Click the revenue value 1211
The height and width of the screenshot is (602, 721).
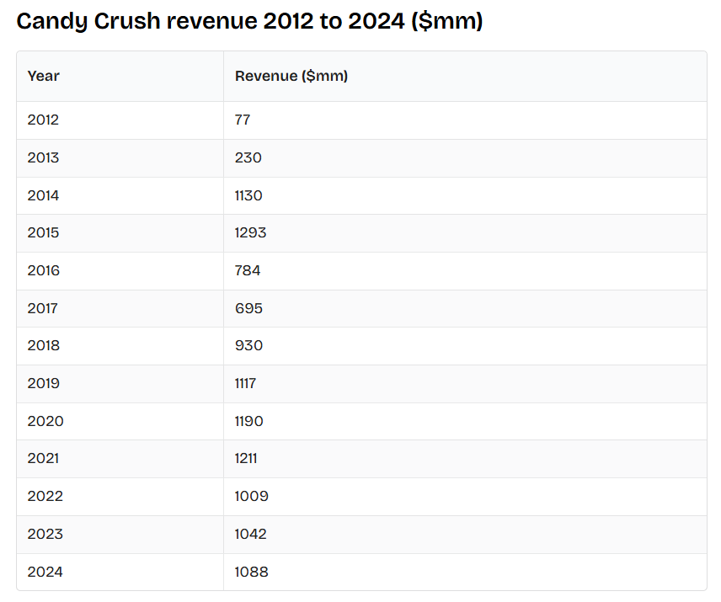pos(246,458)
